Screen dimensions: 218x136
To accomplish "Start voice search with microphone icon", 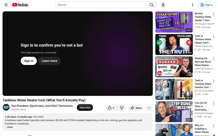I will pos(163,5).
